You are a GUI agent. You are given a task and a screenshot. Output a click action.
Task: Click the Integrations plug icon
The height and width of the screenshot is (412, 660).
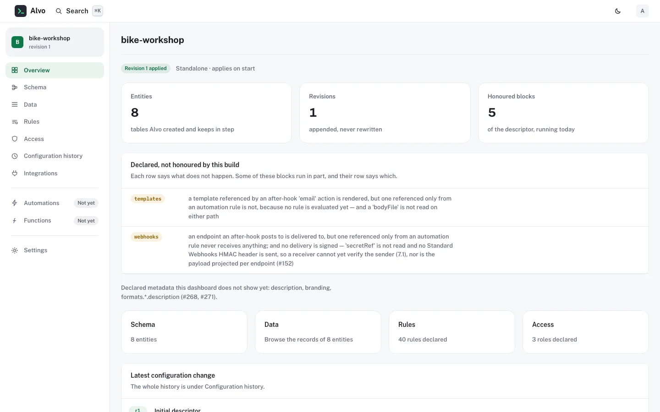pyautogui.click(x=15, y=173)
